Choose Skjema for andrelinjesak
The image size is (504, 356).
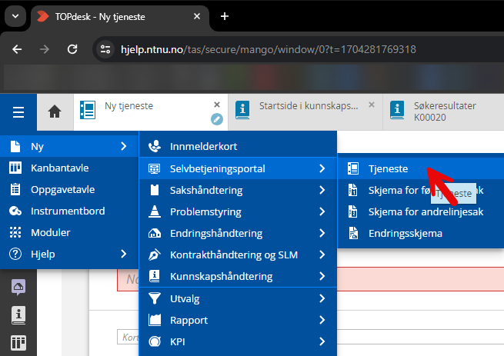420,211
